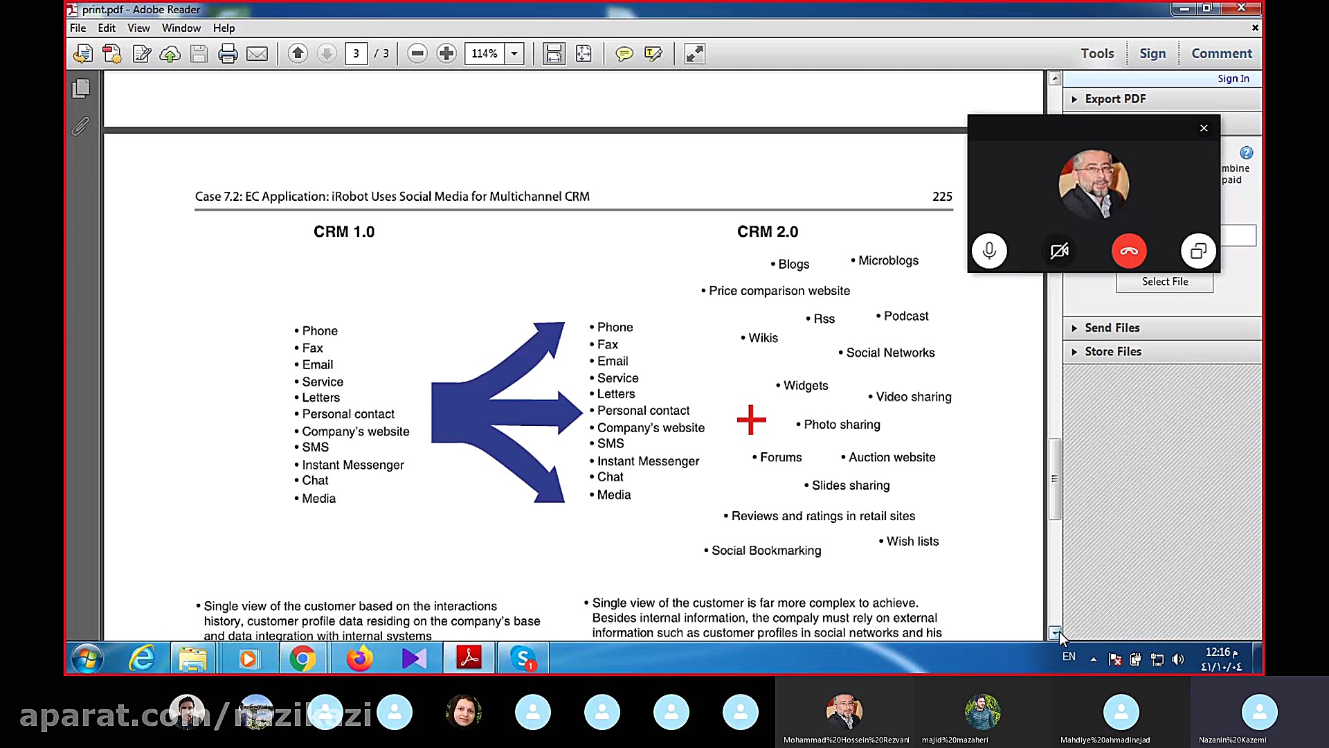Image resolution: width=1329 pixels, height=748 pixels.
Task: Click the Send file by email icon
Action: click(257, 53)
